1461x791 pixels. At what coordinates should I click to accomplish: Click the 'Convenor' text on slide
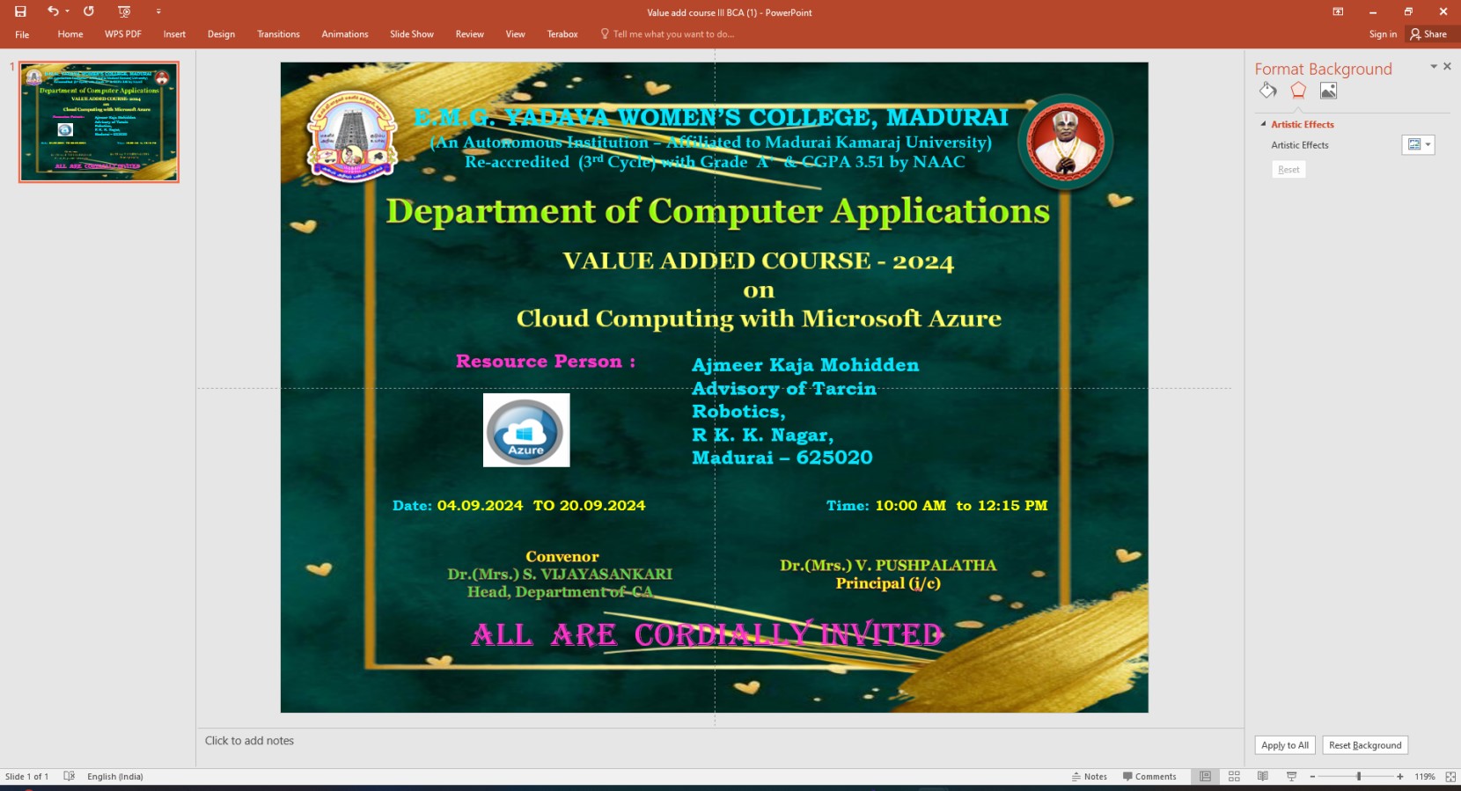click(562, 557)
